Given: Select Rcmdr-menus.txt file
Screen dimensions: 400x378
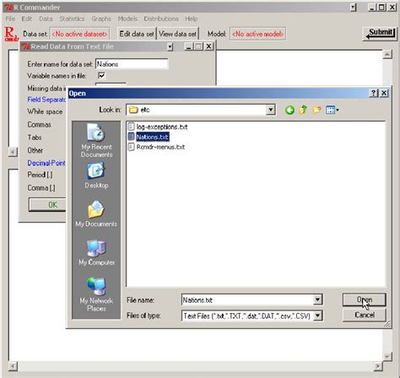Looking at the screenshot, I should [156, 147].
